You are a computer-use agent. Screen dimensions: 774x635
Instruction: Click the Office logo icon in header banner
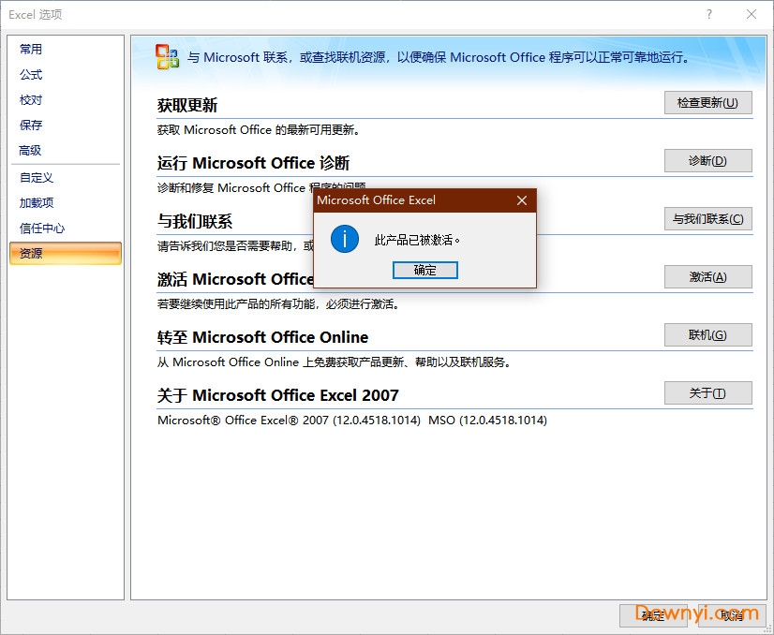168,57
